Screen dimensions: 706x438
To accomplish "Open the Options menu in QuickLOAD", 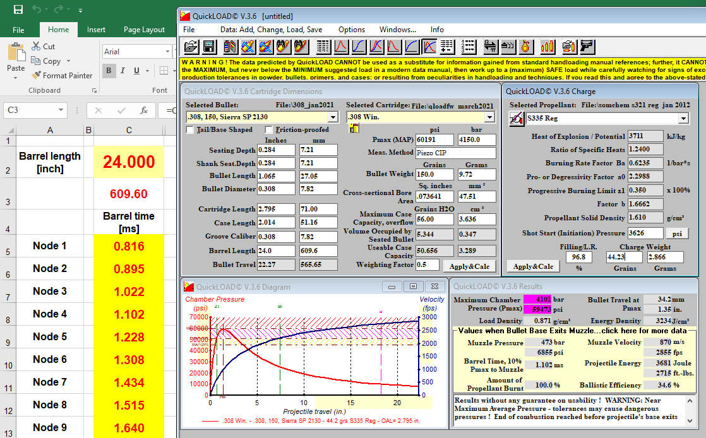I will (352, 29).
